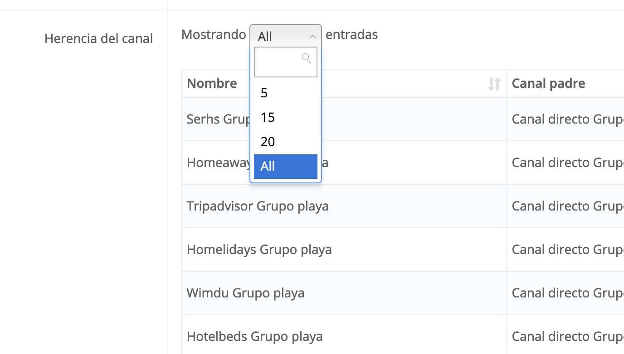
Task: Click the Homeaway row name
Action: point(219,163)
